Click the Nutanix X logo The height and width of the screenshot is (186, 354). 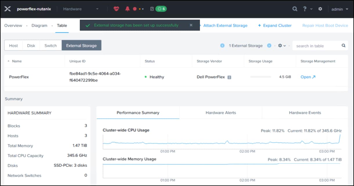pyautogui.click(x=8, y=9)
